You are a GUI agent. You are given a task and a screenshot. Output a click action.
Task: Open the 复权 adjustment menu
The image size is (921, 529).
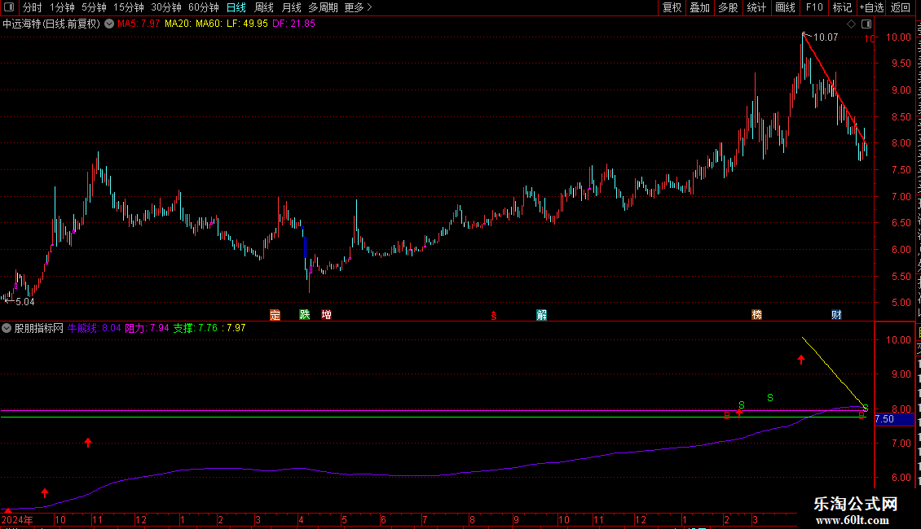click(672, 7)
